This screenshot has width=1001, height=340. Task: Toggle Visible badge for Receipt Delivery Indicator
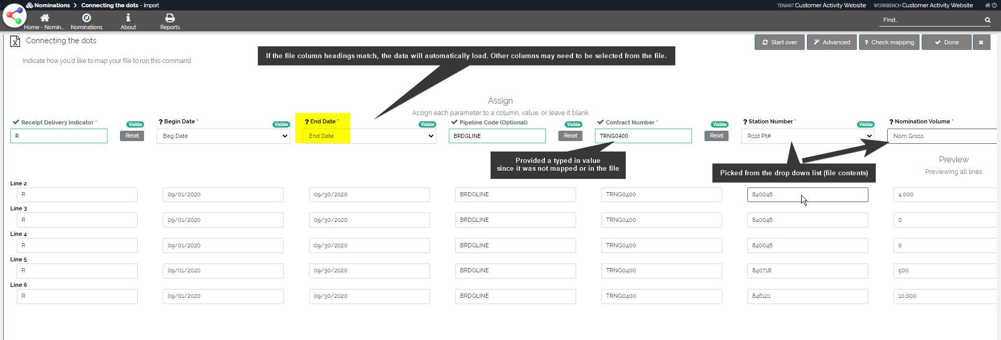pos(135,124)
